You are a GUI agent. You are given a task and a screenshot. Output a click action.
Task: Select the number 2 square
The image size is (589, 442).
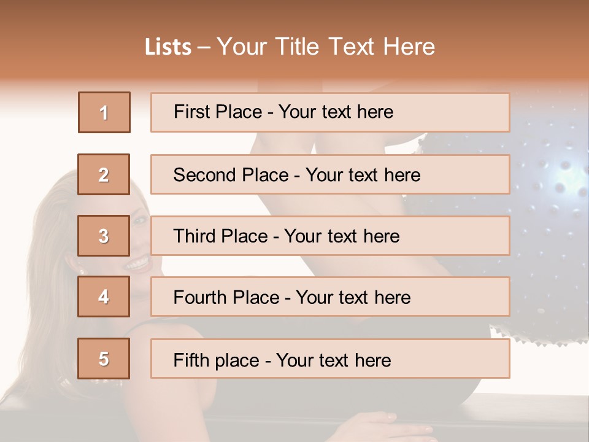[104, 174]
